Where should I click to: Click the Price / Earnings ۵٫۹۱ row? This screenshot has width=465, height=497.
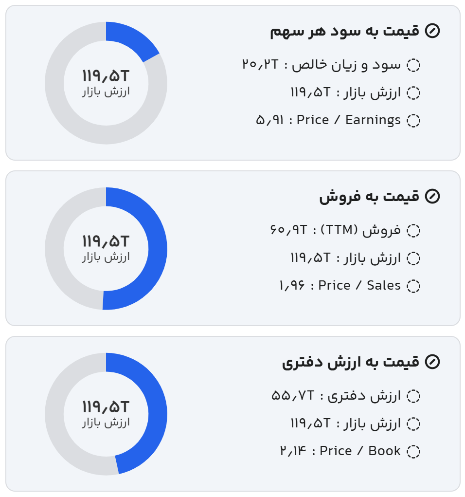point(328,120)
